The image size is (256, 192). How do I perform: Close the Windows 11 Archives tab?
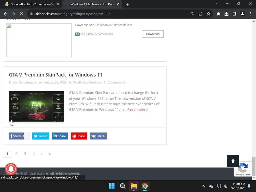[117, 4]
